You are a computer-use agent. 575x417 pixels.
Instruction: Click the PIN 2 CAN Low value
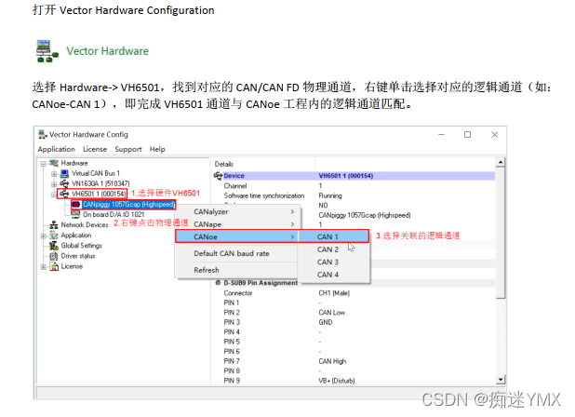pyautogui.click(x=331, y=313)
